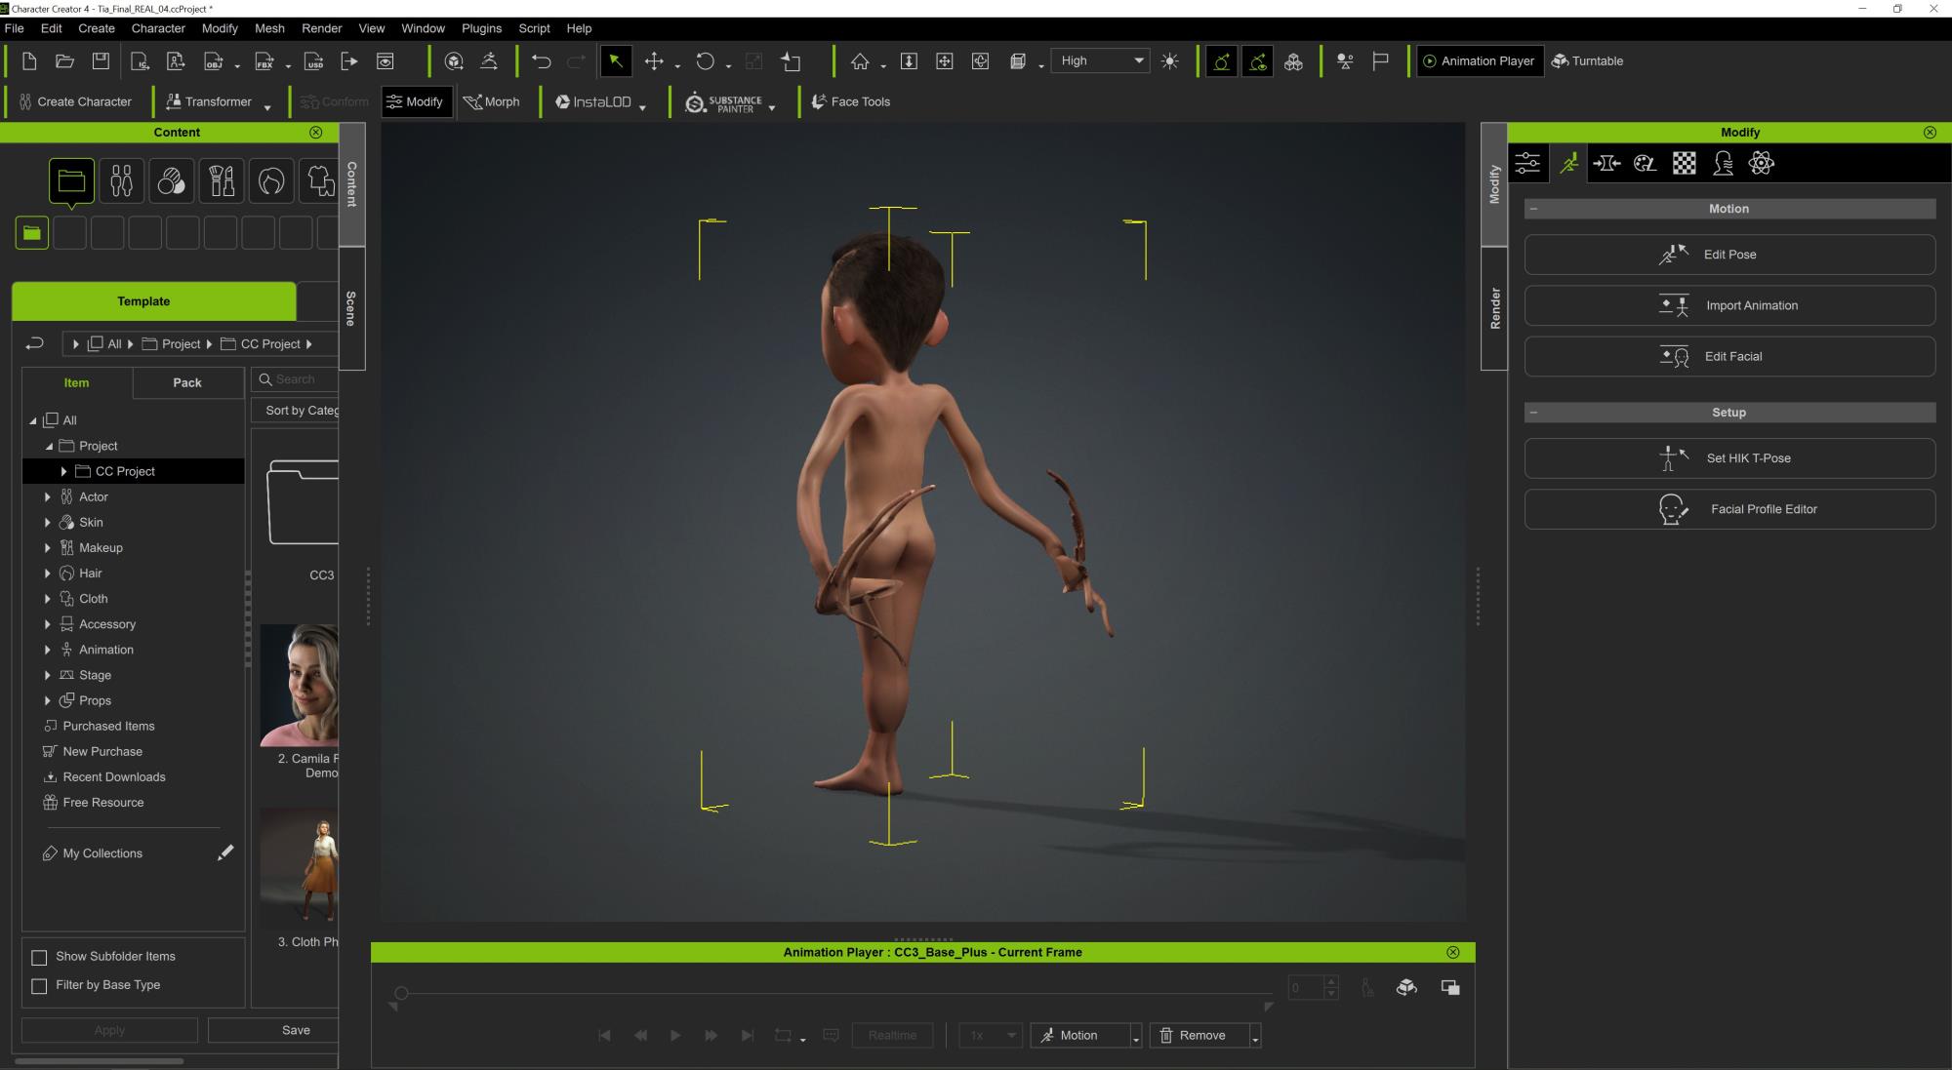Open project with folder icon
This screenshot has width=1952, height=1070.
tap(64, 61)
